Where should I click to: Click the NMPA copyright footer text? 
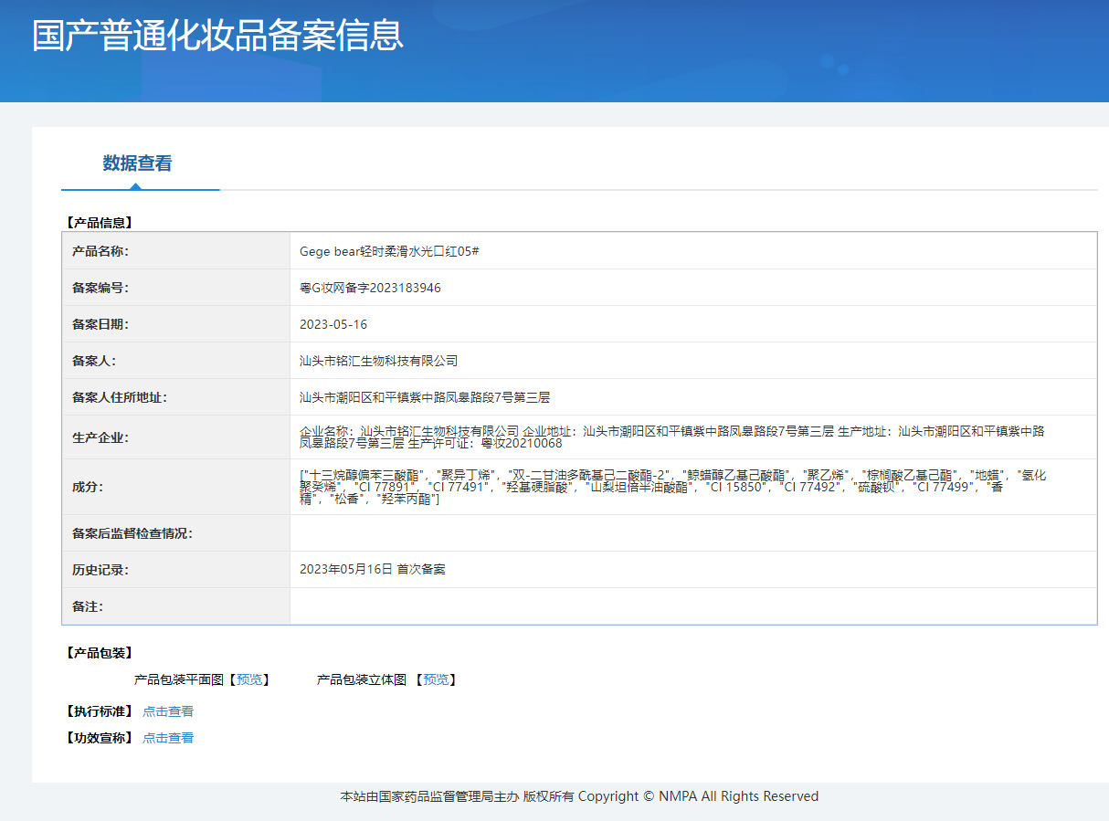tap(579, 796)
